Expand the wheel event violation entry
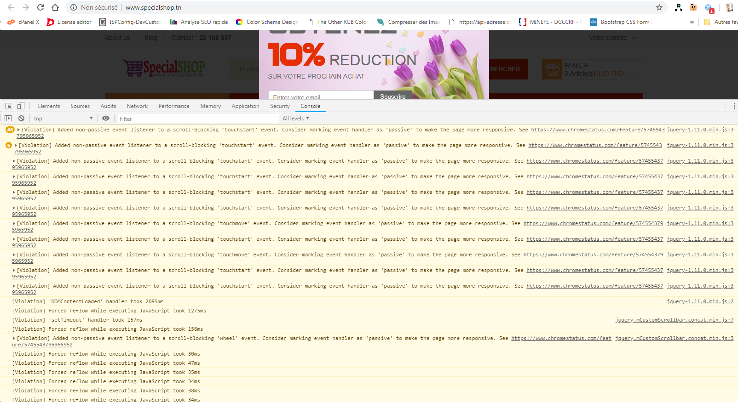 point(14,339)
